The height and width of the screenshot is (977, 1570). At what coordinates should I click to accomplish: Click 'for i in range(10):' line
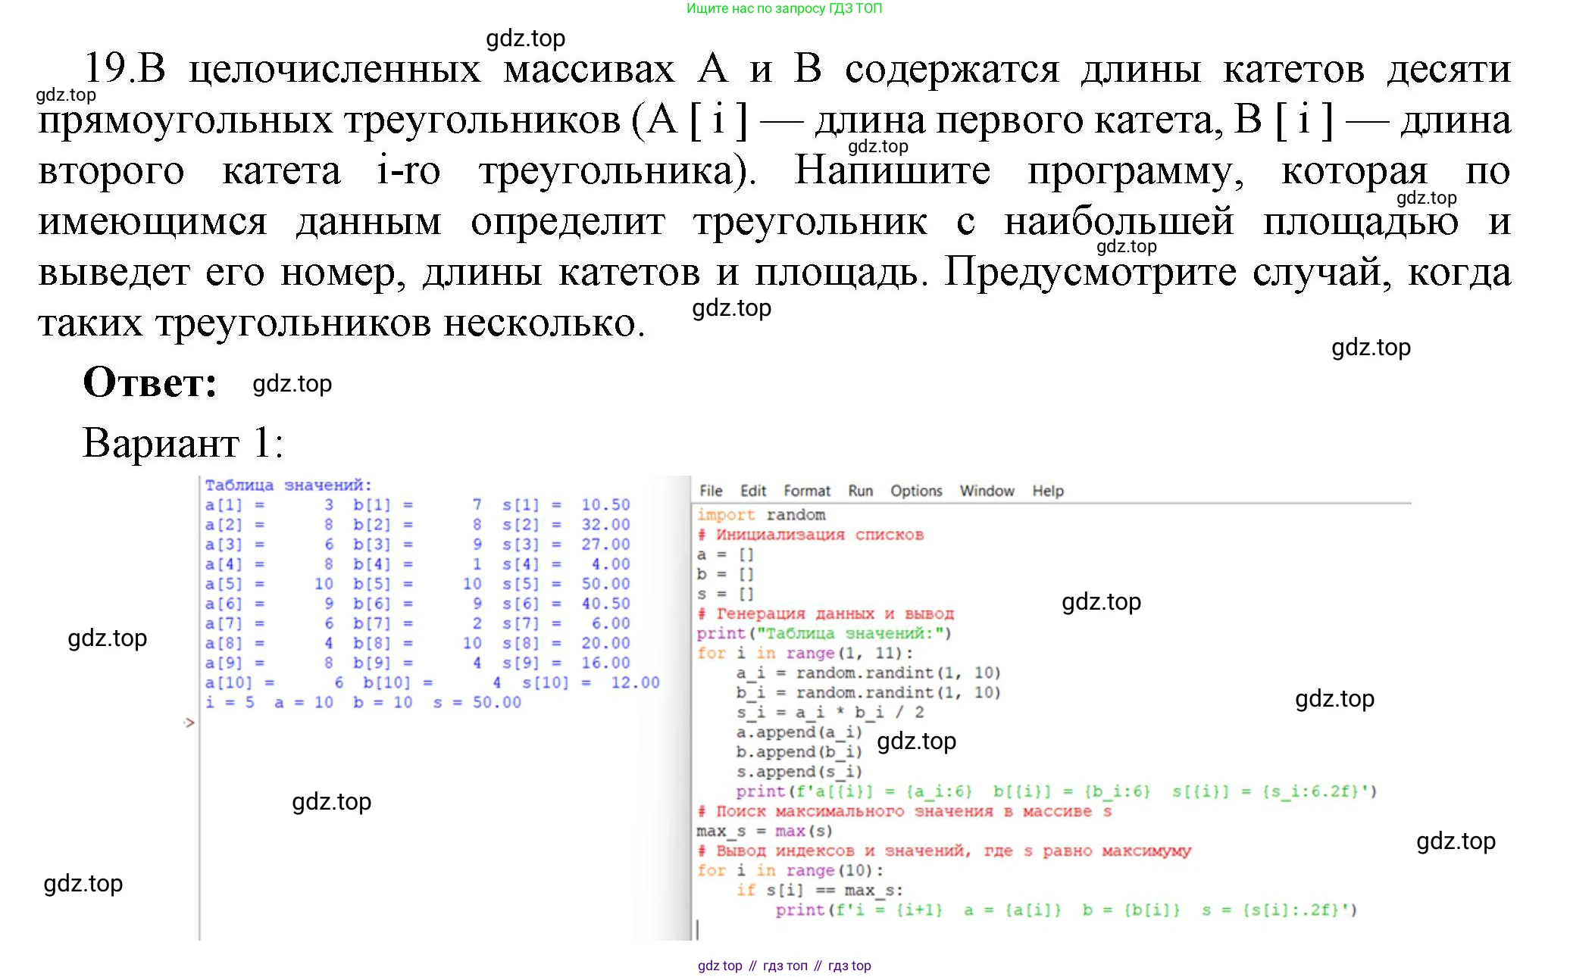point(790,870)
